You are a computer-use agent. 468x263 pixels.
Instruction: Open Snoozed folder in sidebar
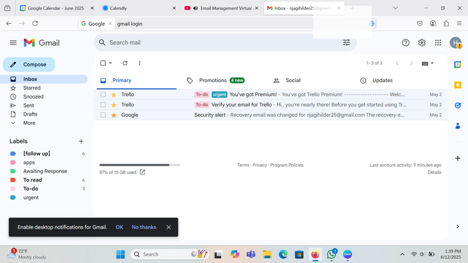33,97
